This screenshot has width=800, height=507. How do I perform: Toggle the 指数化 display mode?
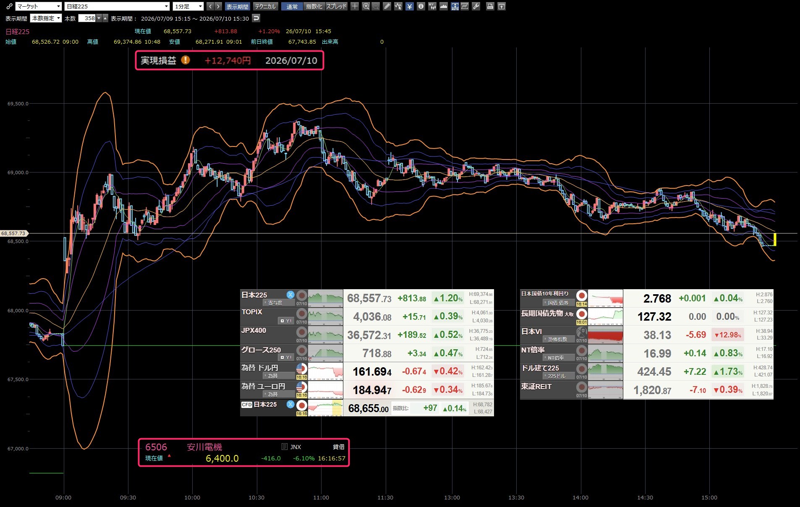coord(314,6)
